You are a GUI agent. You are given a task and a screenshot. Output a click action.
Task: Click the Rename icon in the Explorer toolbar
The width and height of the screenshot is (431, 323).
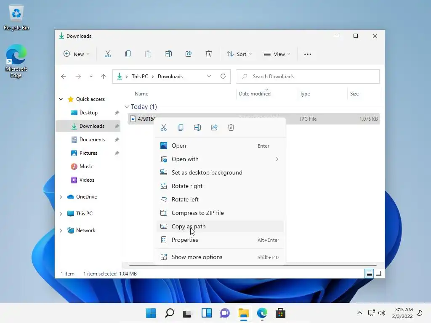pos(168,54)
